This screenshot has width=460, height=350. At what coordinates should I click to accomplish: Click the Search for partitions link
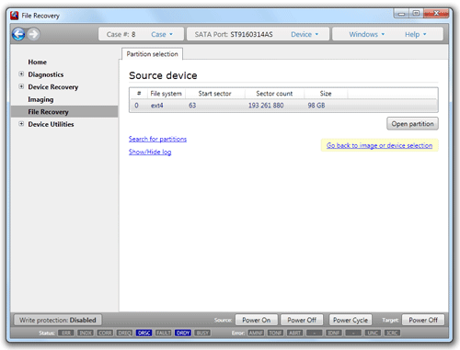pos(157,139)
